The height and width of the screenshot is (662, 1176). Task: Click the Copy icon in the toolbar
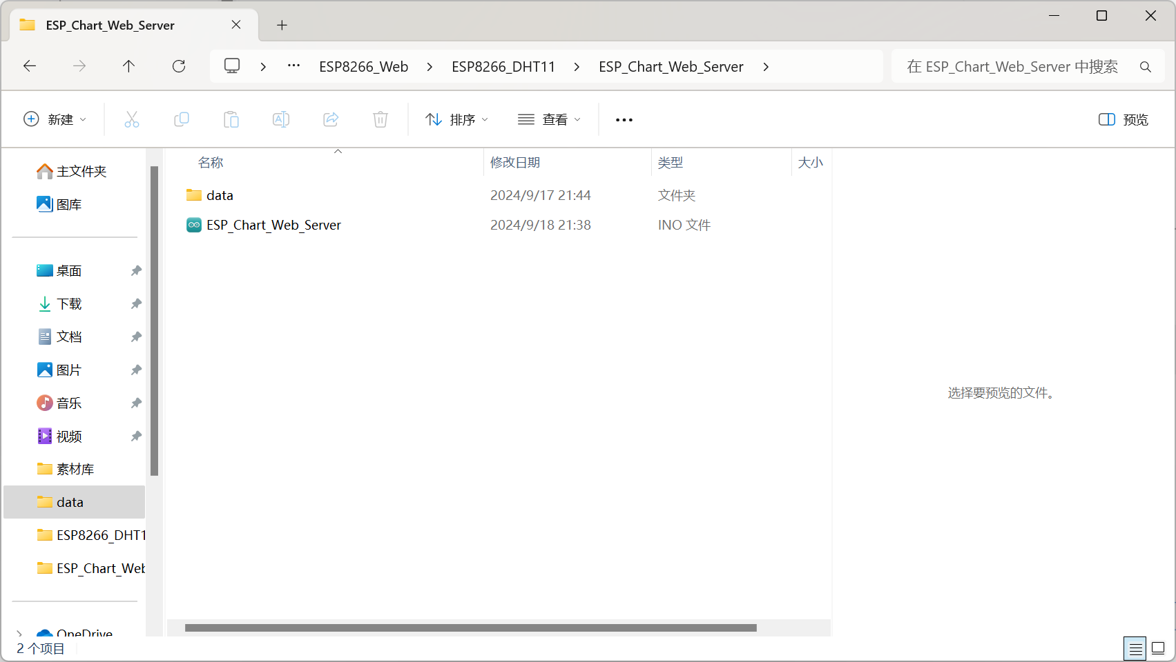coord(182,119)
